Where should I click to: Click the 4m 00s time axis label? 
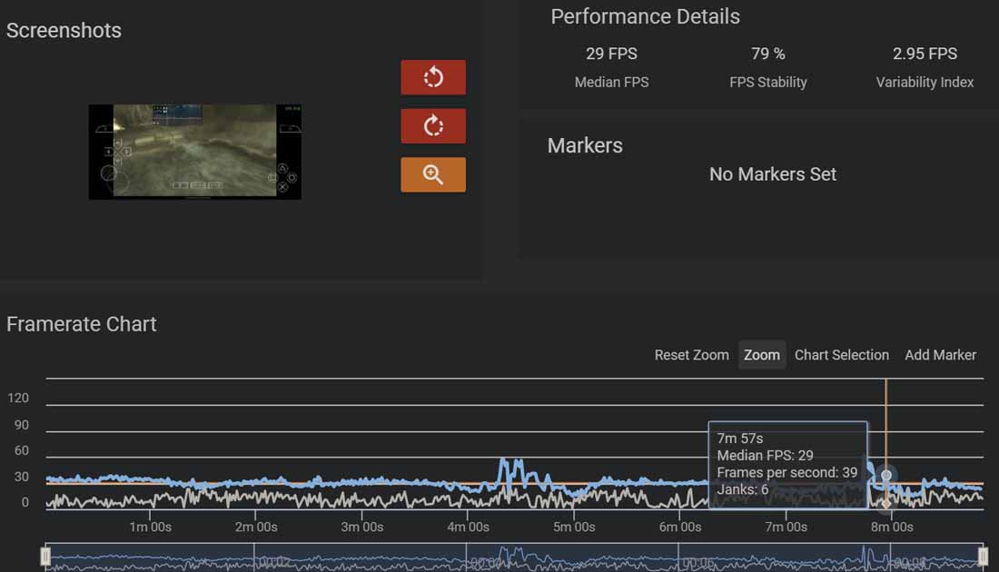468,527
